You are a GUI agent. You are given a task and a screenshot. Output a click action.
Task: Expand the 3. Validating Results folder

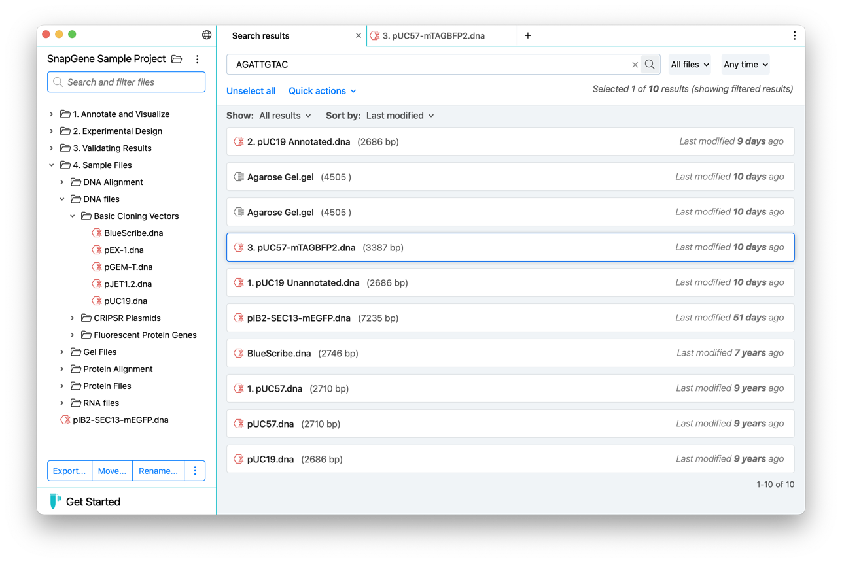[52, 148]
